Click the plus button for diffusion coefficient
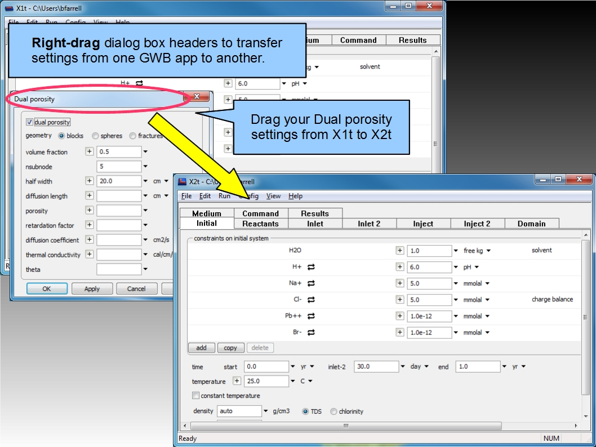Viewport: 596px width, 447px height. (90, 239)
